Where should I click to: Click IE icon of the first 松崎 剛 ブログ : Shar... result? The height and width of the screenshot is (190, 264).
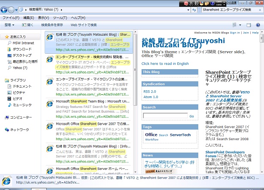tap(50, 37)
